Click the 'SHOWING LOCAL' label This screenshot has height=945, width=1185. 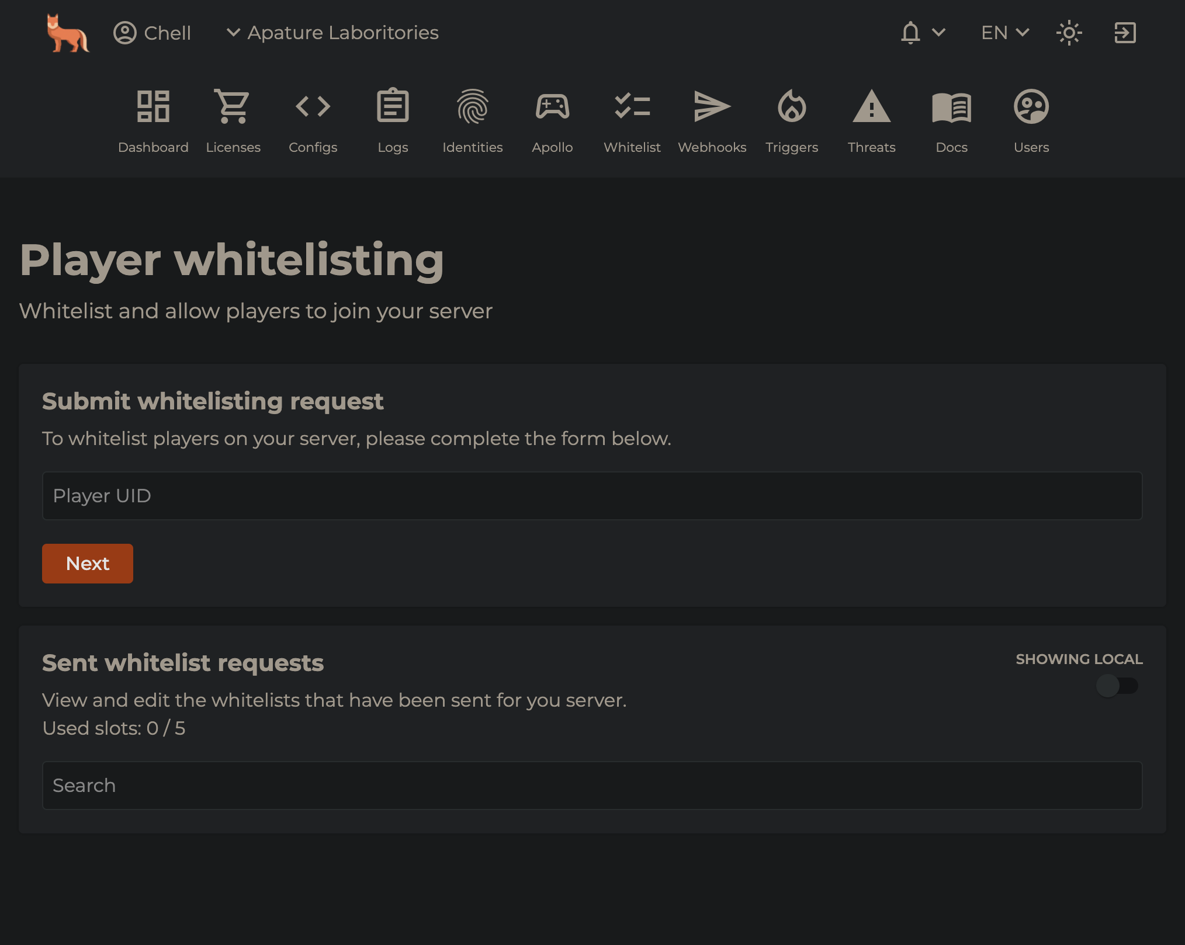1079,659
